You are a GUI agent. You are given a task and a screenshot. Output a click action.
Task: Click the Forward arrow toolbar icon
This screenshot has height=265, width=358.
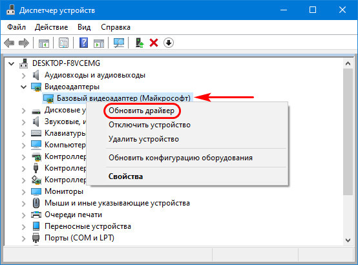[24, 43]
